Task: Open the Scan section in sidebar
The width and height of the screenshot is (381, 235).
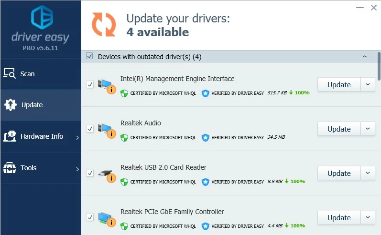Action: (x=41, y=74)
